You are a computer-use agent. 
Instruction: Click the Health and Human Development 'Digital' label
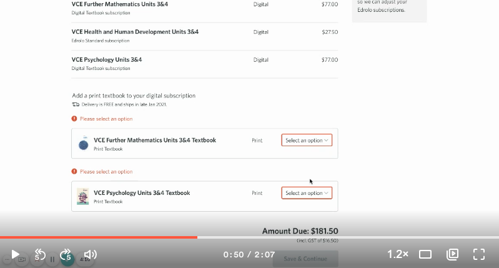click(261, 32)
